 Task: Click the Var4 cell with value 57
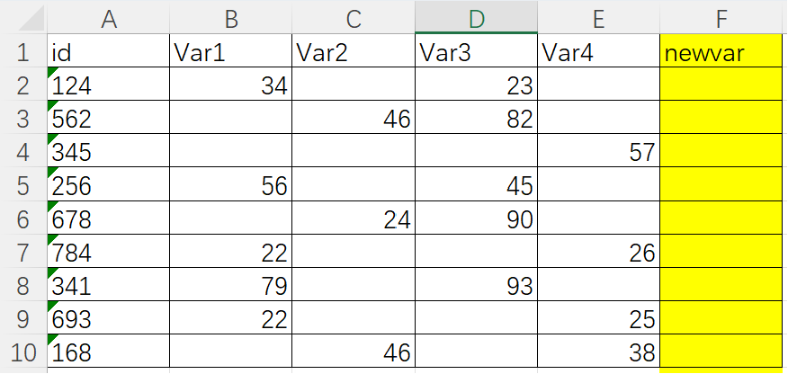tap(599, 152)
